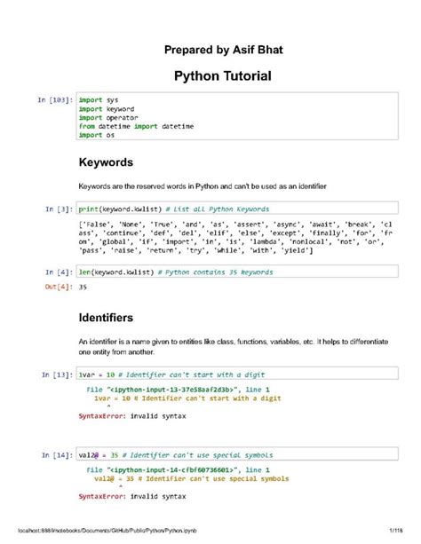Click the '# List all Python Keywords' comment
This screenshot has width=421, height=544.
(218, 209)
